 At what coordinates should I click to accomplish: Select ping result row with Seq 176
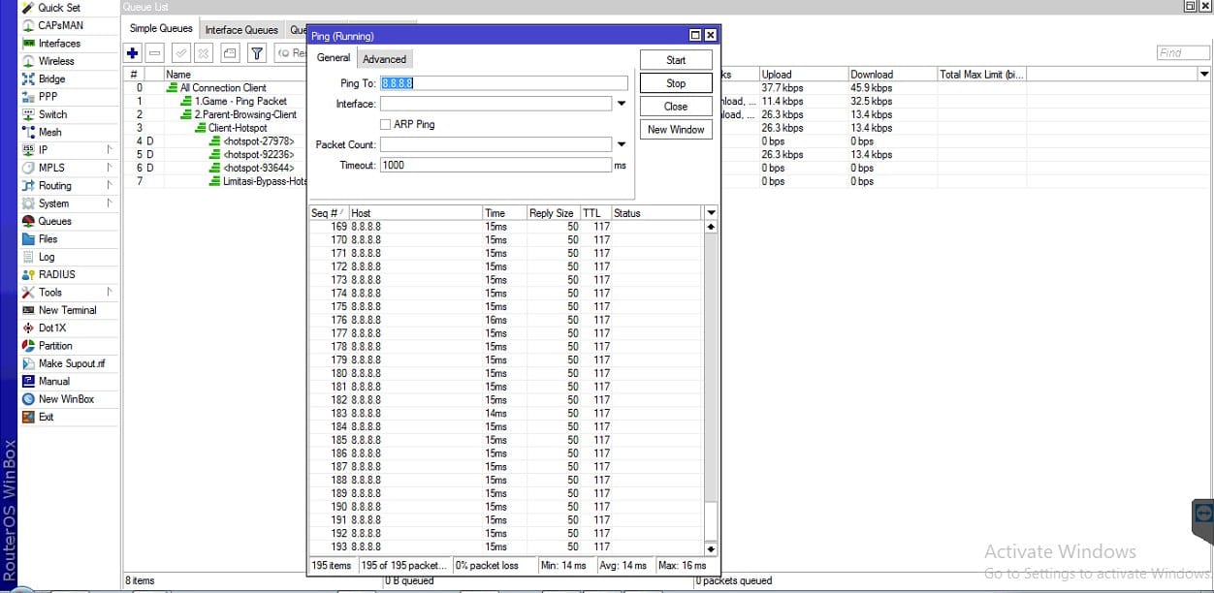click(506, 320)
